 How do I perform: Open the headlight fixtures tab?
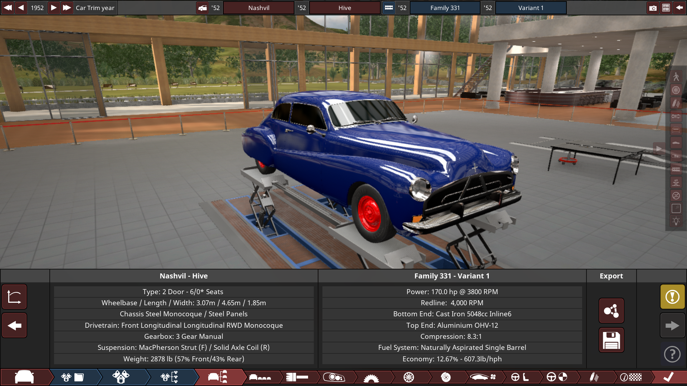point(334,377)
